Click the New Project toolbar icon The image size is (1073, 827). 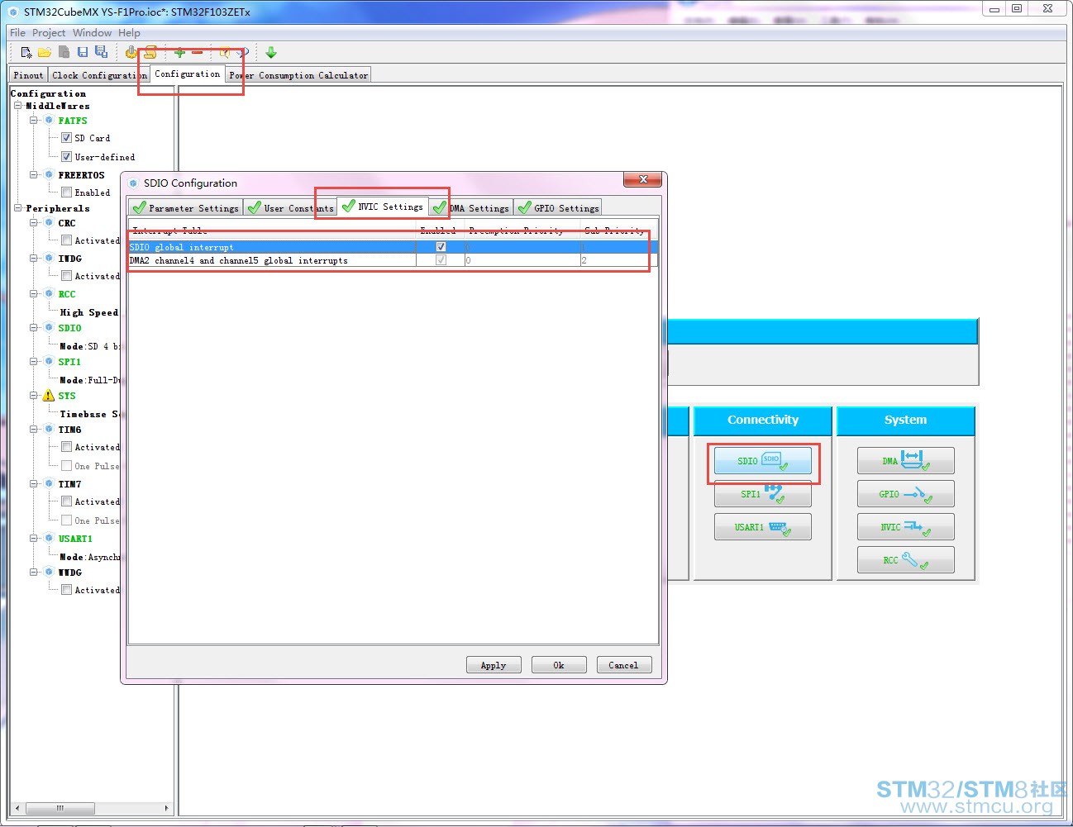click(x=26, y=53)
